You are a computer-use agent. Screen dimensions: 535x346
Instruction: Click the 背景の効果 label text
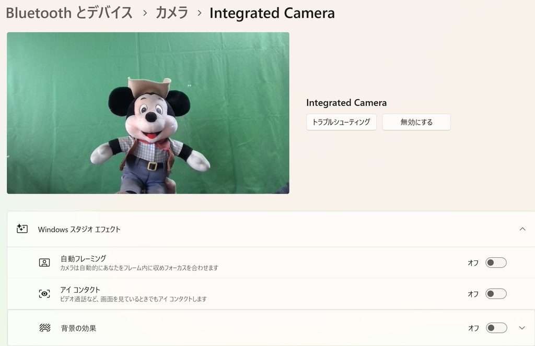[x=78, y=328]
